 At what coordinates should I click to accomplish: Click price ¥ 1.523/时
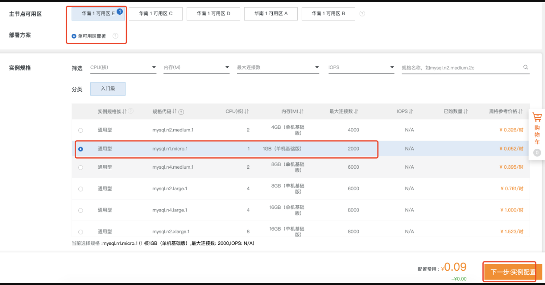(x=511, y=232)
